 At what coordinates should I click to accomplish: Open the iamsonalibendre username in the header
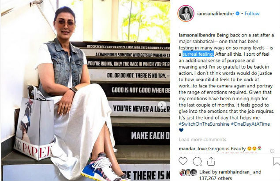(x=215, y=14)
